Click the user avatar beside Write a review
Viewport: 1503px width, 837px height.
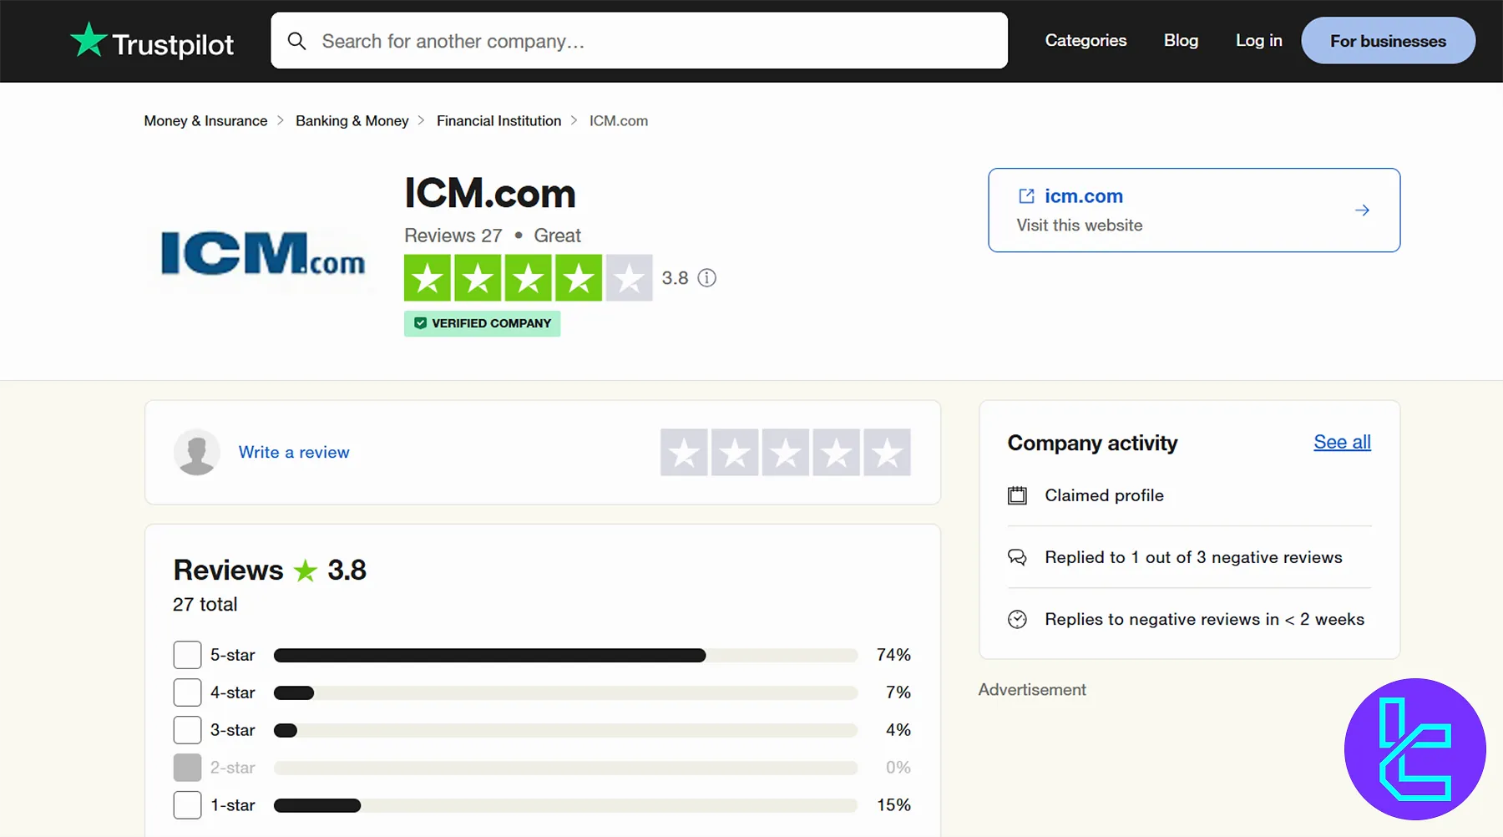tap(197, 452)
